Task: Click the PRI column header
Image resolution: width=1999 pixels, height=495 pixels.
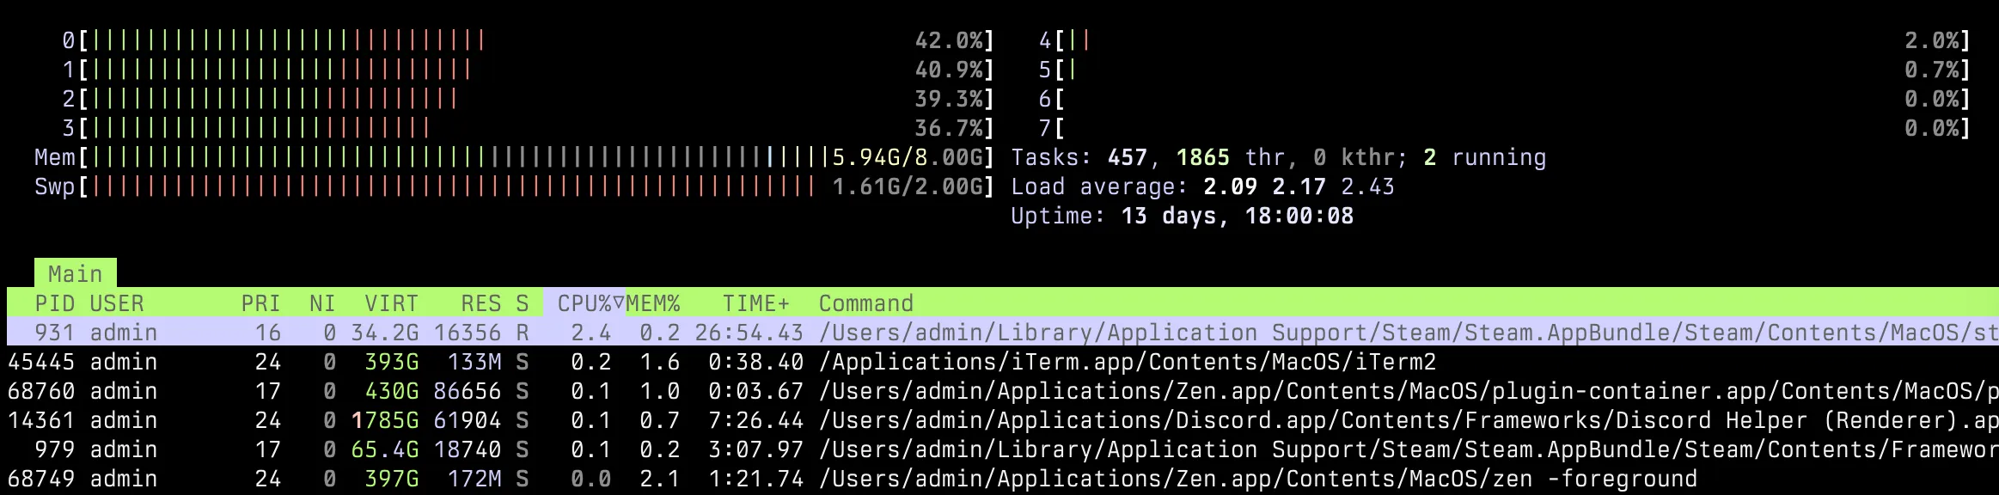Action: [260, 303]
